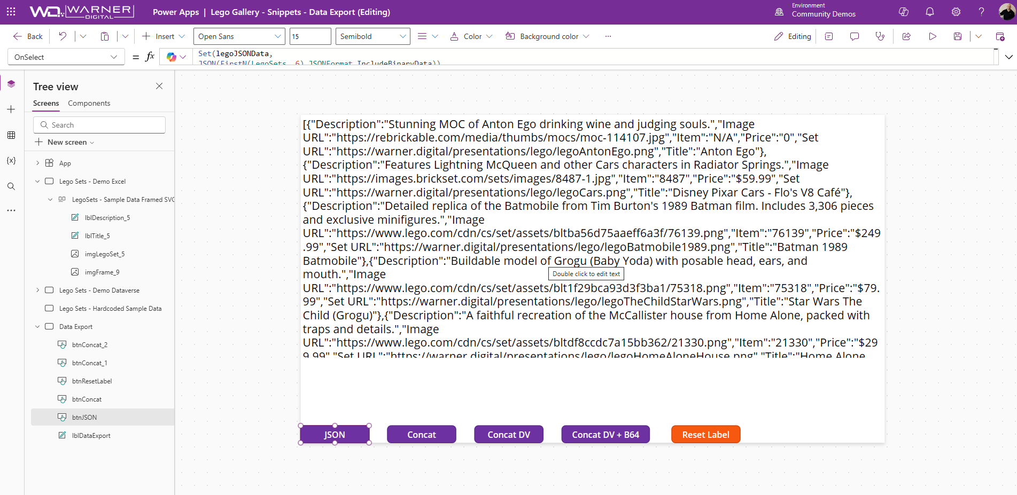Open the app launcher waffle icon
The image size is (1017, 495).
tap(11, 12)
